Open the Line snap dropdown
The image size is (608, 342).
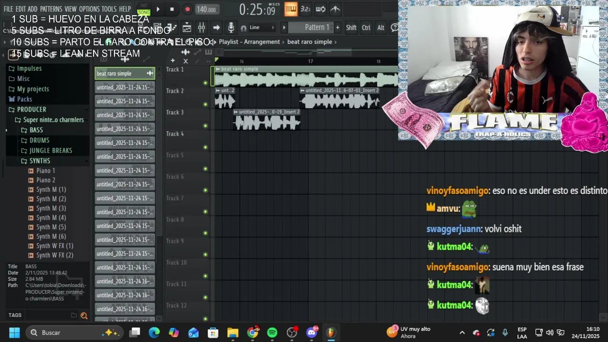click(261, 28)
